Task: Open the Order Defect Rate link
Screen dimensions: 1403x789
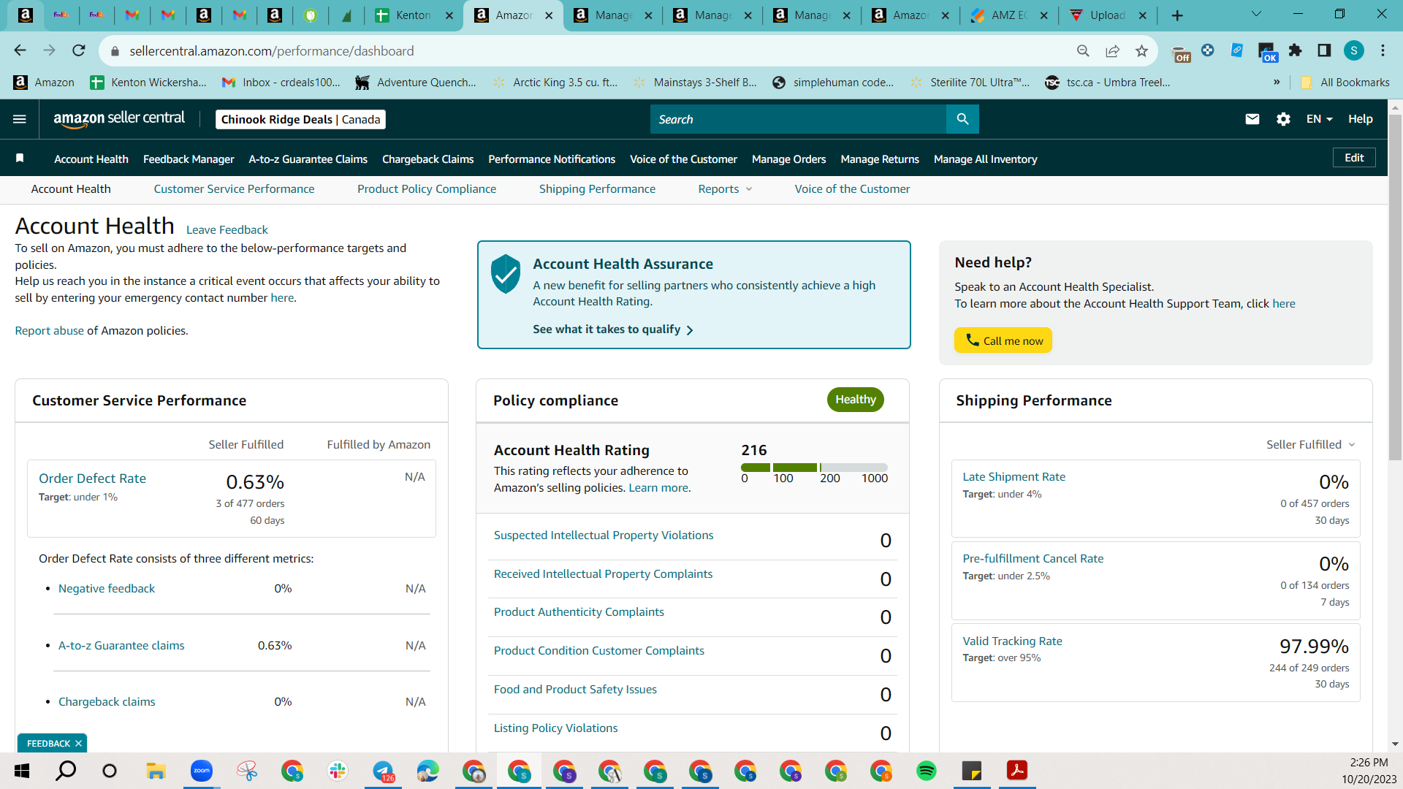Action: click(x=92, y=479)
